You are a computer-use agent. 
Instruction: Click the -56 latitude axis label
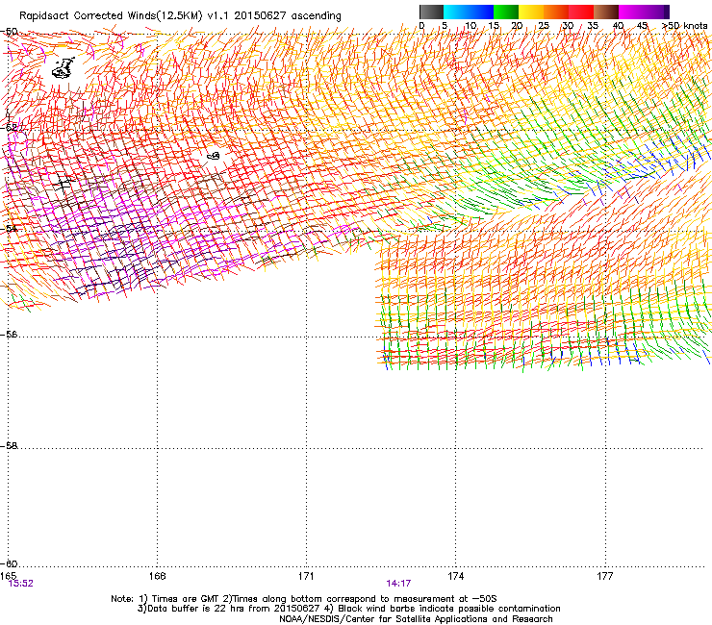pos(9,334)
